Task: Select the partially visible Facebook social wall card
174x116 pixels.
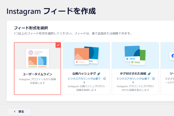Action: [x=167, y=68]
